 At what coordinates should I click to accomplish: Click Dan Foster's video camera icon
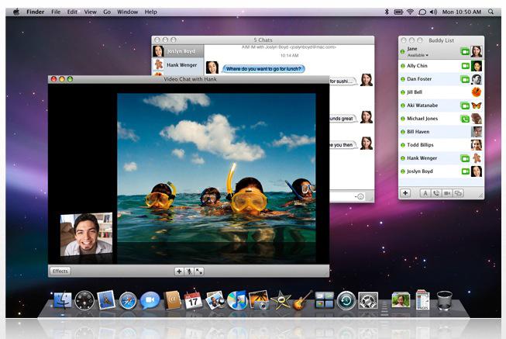tap(465, 79)
